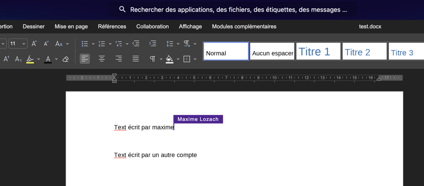Open the Affichage tab
The height and width of the screenshot is (186, 424).
click(x=190, y=26)
